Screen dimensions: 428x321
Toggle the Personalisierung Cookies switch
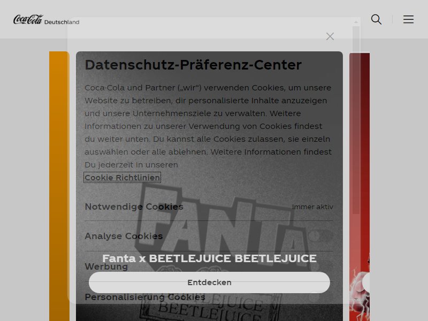[321, 297]
